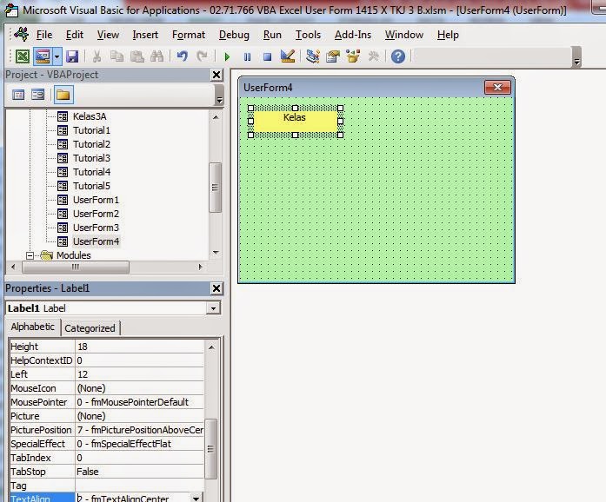This screenshot has width=606, height=502.
Task: Select the yellow Kelas label on form
Action: (x=296, y=122)
